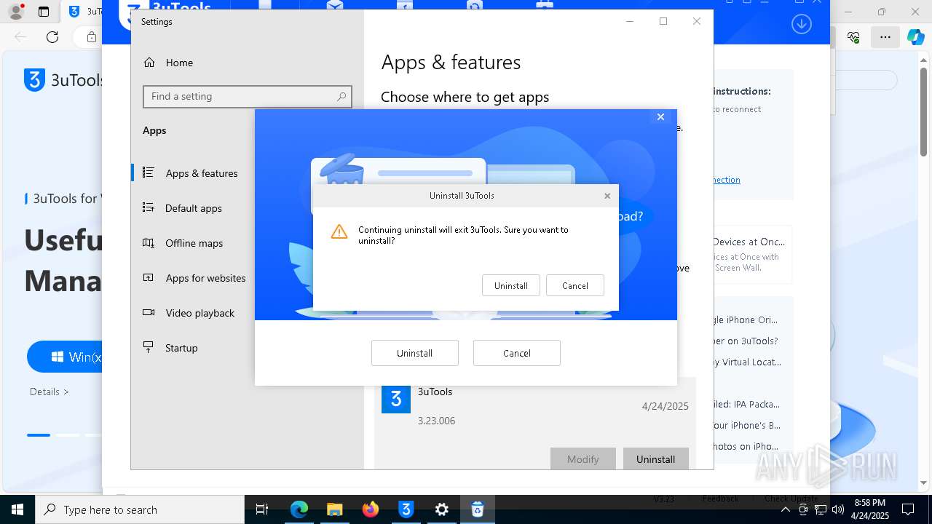Image resolution: width=932 pixels, height=524 pixels.
Task: Open network status in system tray
Action: (x=821, y=509)
